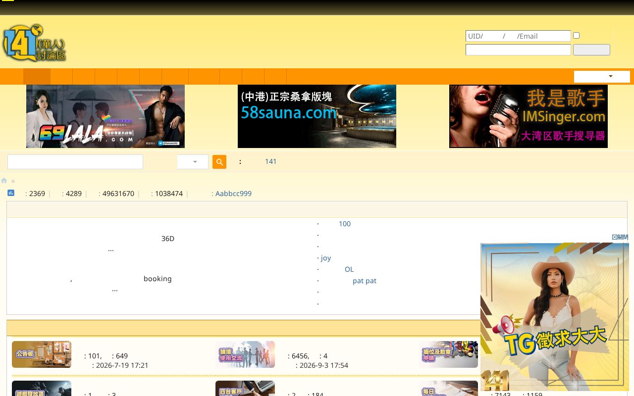Viewport: 634px width, 396px height.
Task: Expand the search type dropdown
Action: [x=193, y=162]
